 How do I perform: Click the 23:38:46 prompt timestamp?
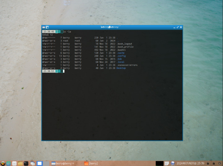[49, 32]
